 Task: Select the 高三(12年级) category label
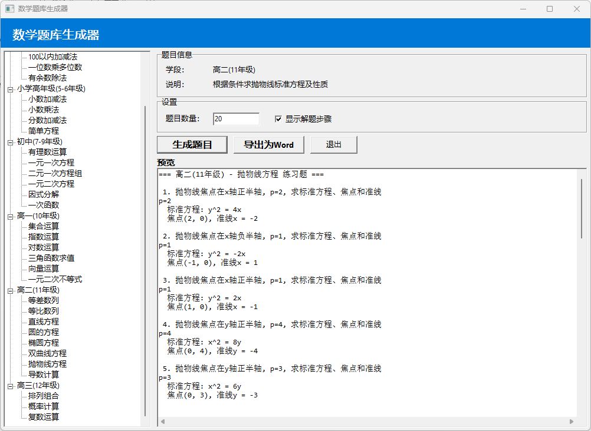(38, 385)
